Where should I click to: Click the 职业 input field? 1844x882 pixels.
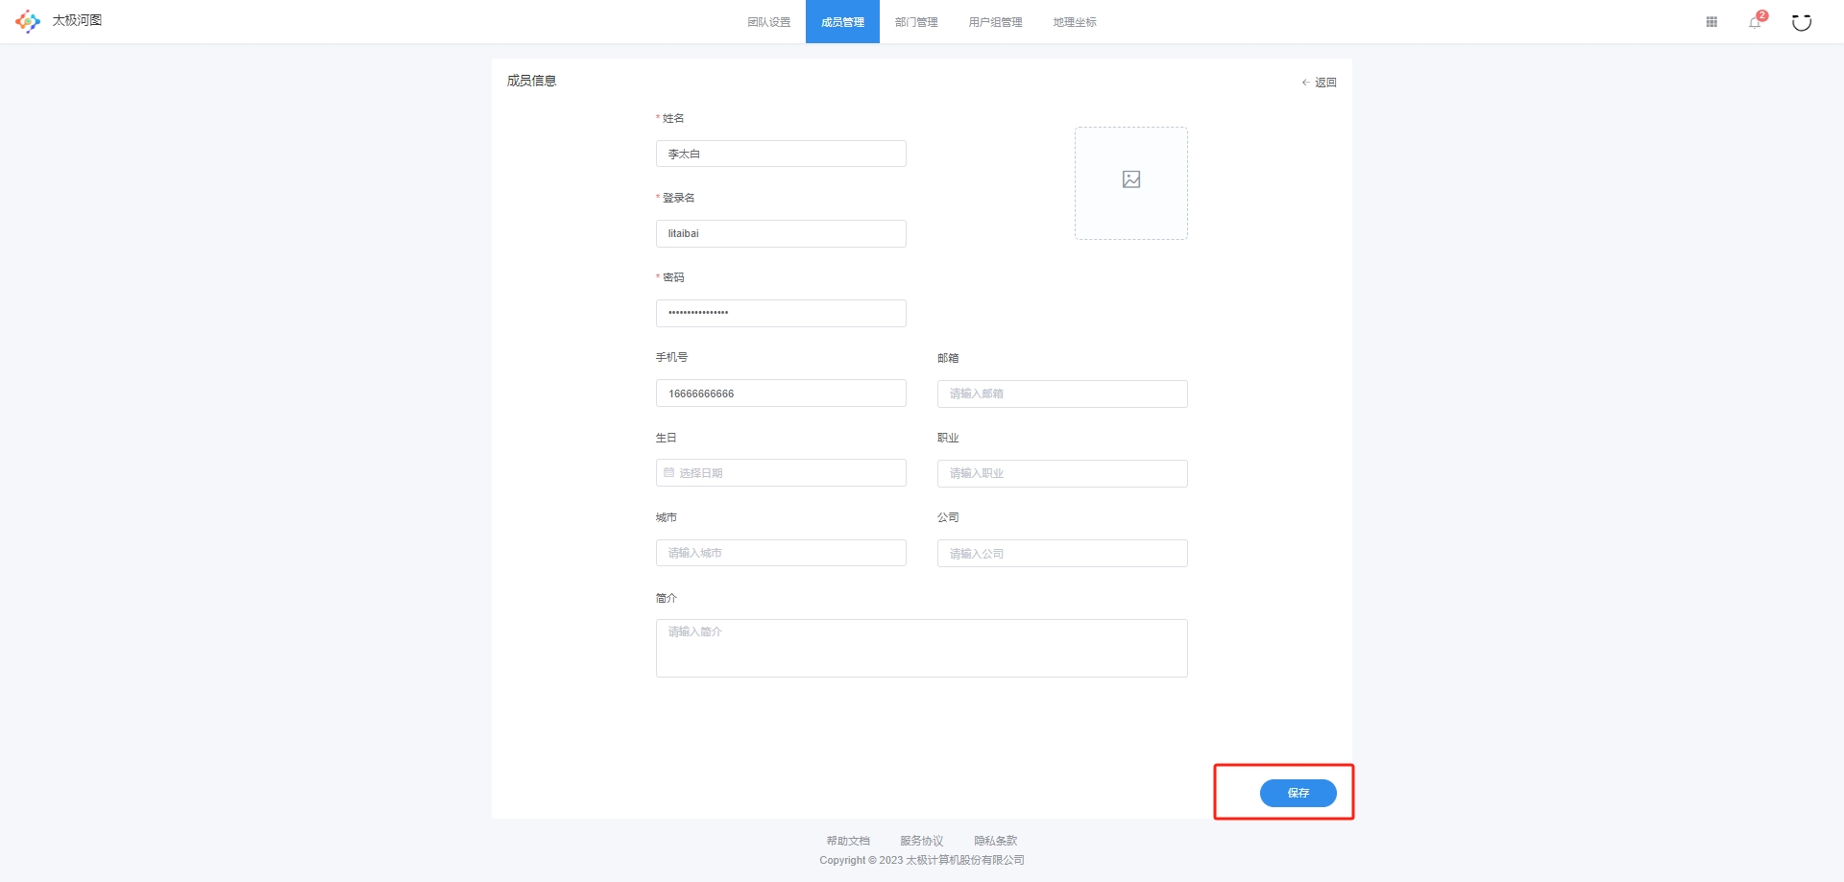(x=1062, y=473)
